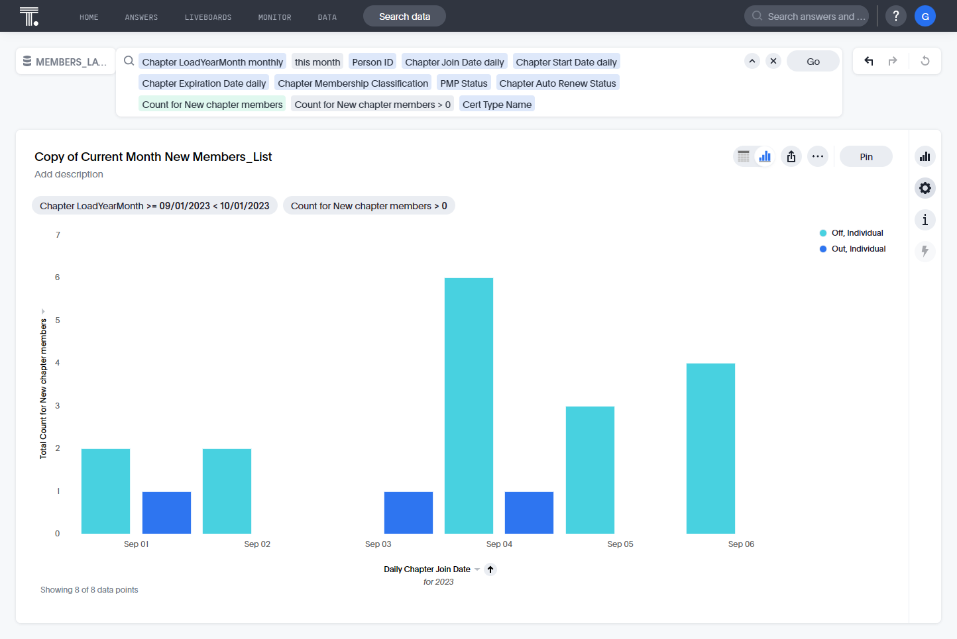The image size is (957, 639).
Task: Reset the search with reset icon
Action: coord(925,61)
